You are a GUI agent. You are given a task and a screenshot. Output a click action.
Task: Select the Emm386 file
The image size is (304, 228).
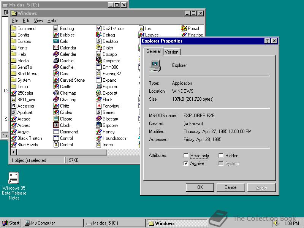tap(107, 67)
